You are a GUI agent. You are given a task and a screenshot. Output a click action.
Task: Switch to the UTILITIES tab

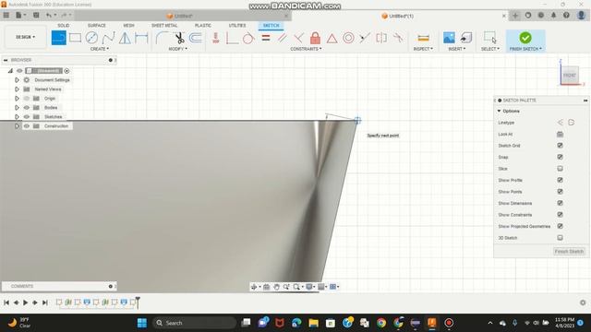(x=237, y=25)
